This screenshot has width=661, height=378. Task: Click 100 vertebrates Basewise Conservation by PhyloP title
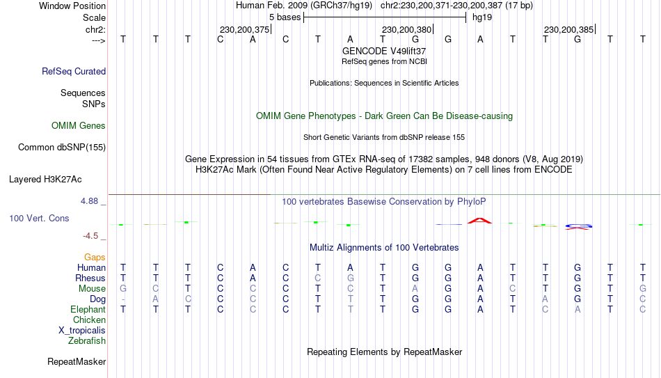384,202
